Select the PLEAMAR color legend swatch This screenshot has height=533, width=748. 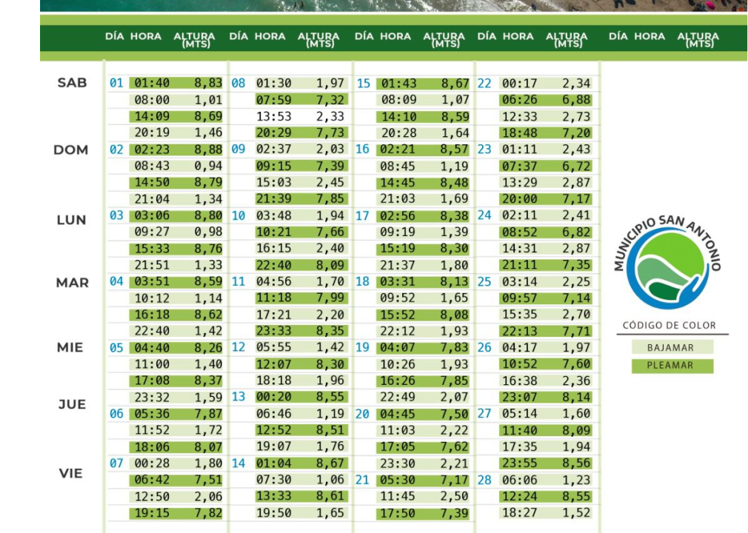click(672, 366)
